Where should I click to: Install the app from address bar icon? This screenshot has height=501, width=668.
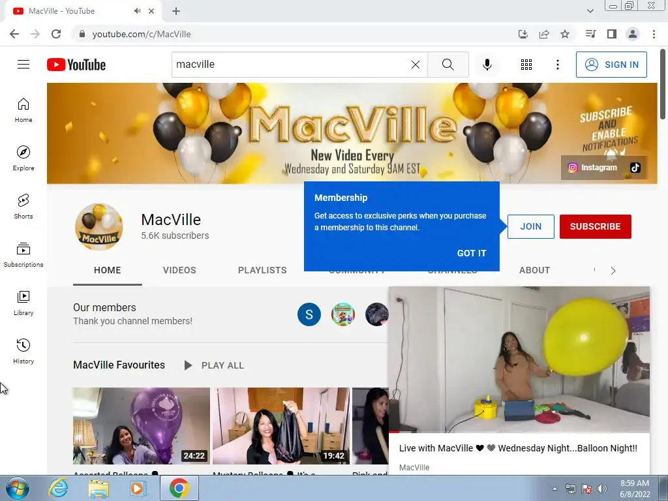pos(523,34)
